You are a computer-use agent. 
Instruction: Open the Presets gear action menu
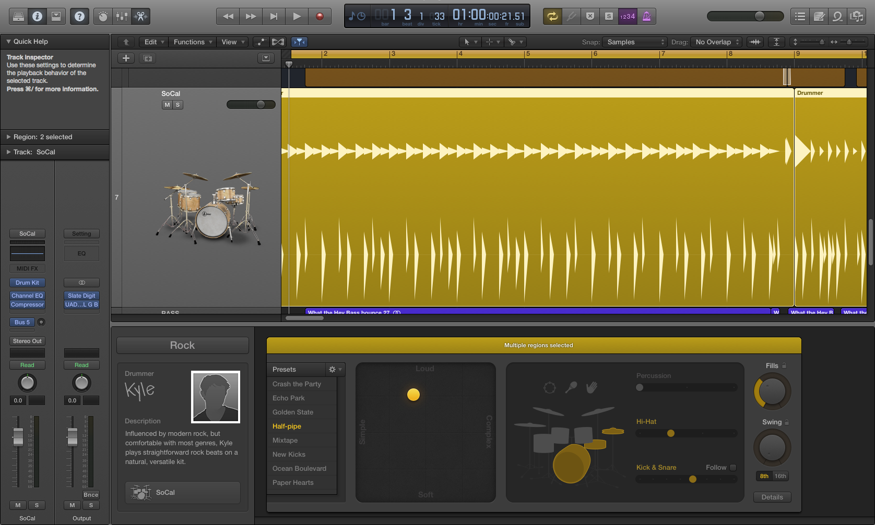[x=334, y=369]
